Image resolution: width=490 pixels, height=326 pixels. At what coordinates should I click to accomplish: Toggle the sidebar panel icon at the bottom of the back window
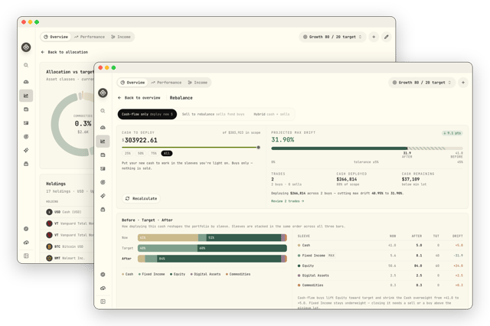tap(26, 256)
